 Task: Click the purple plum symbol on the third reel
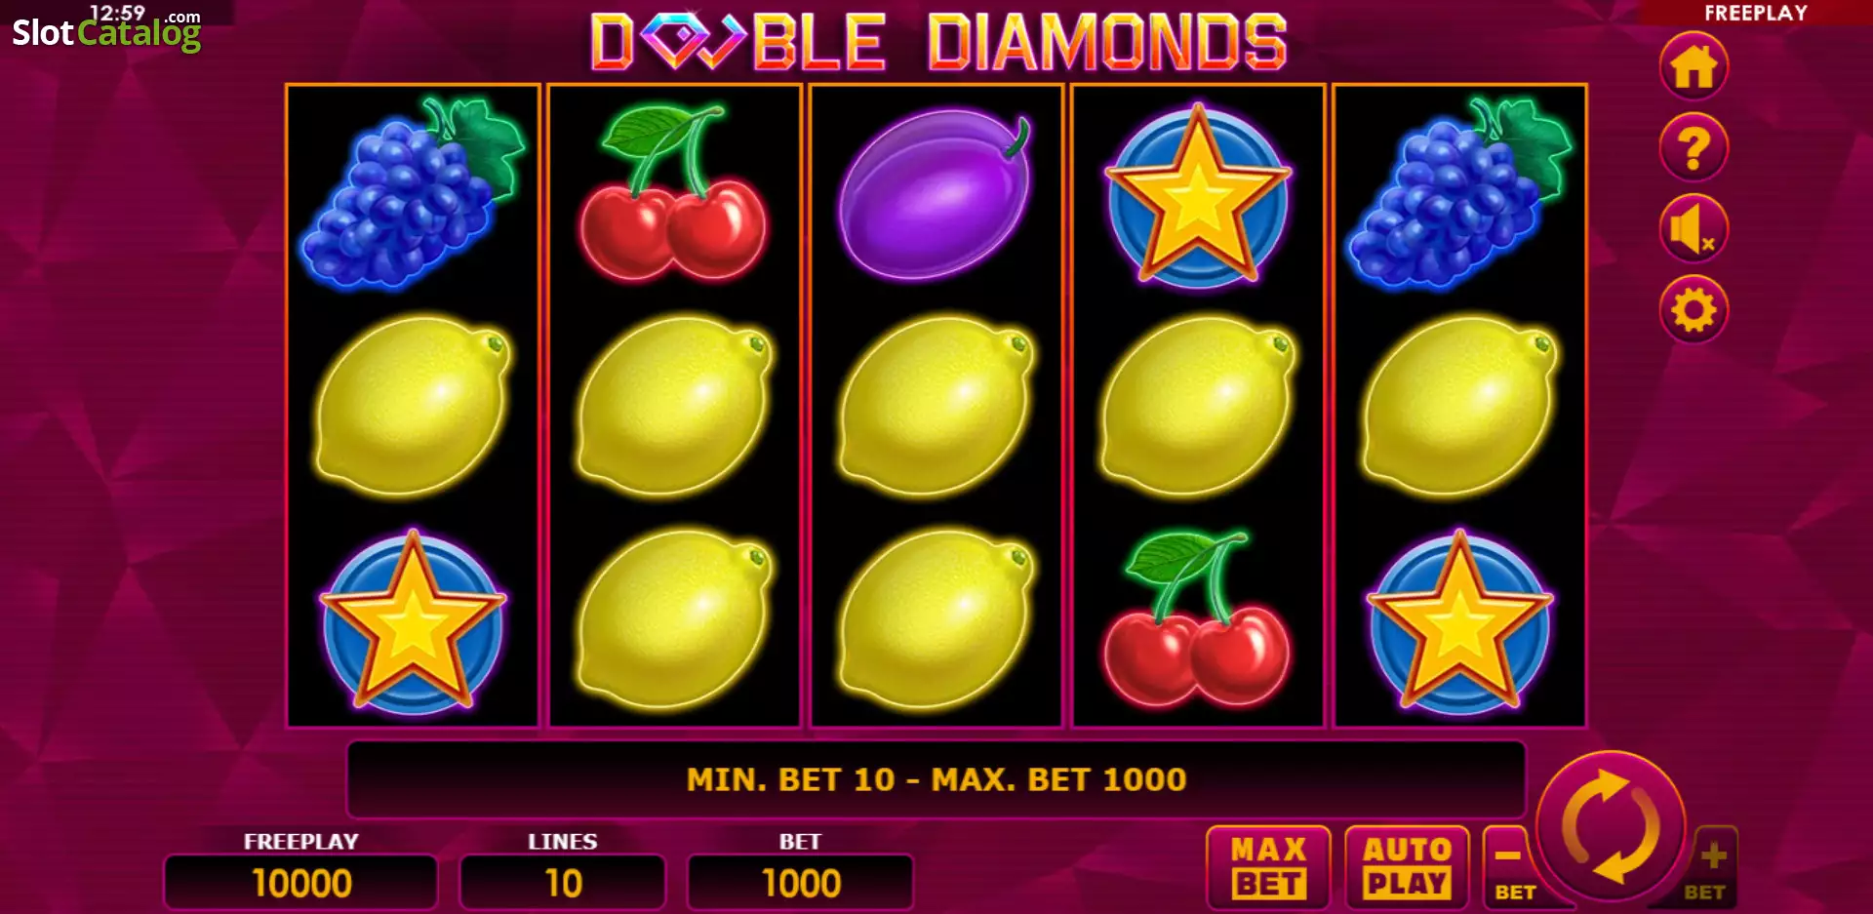tap(936, 192)
